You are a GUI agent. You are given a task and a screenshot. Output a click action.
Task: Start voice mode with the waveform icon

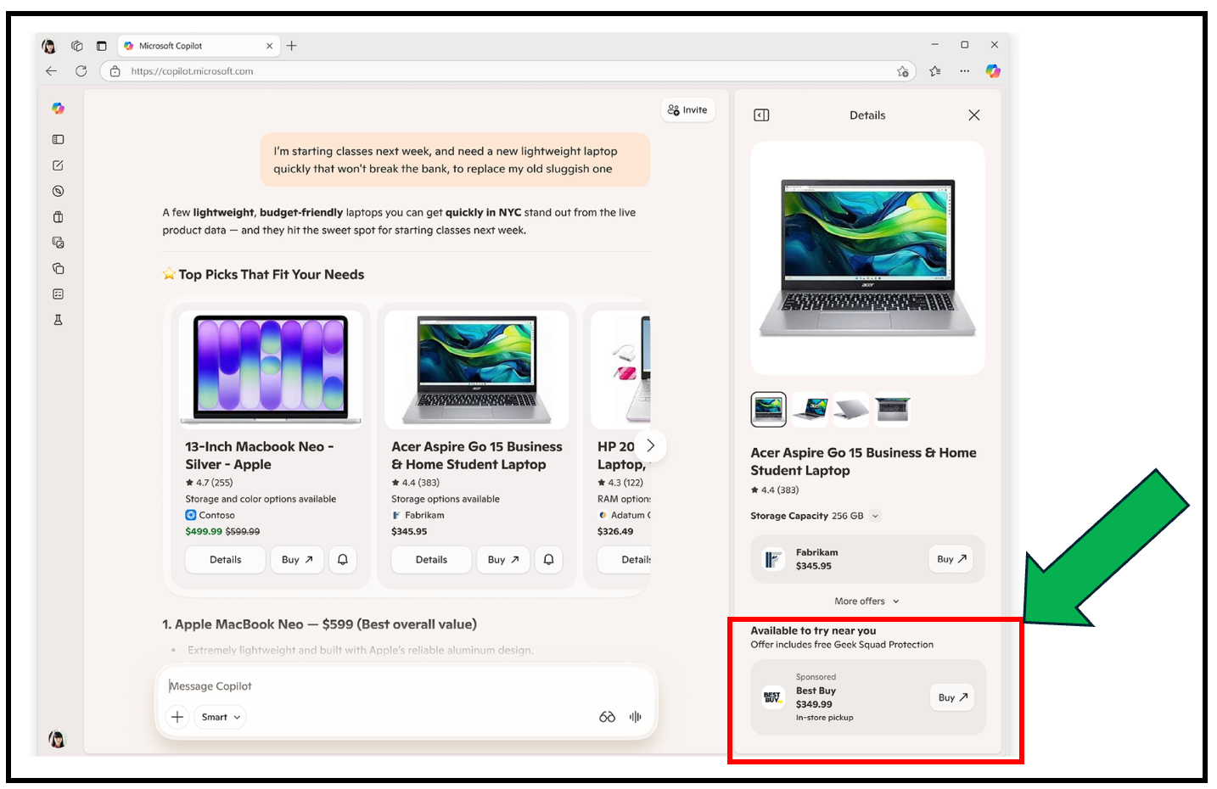click(635, 717)
